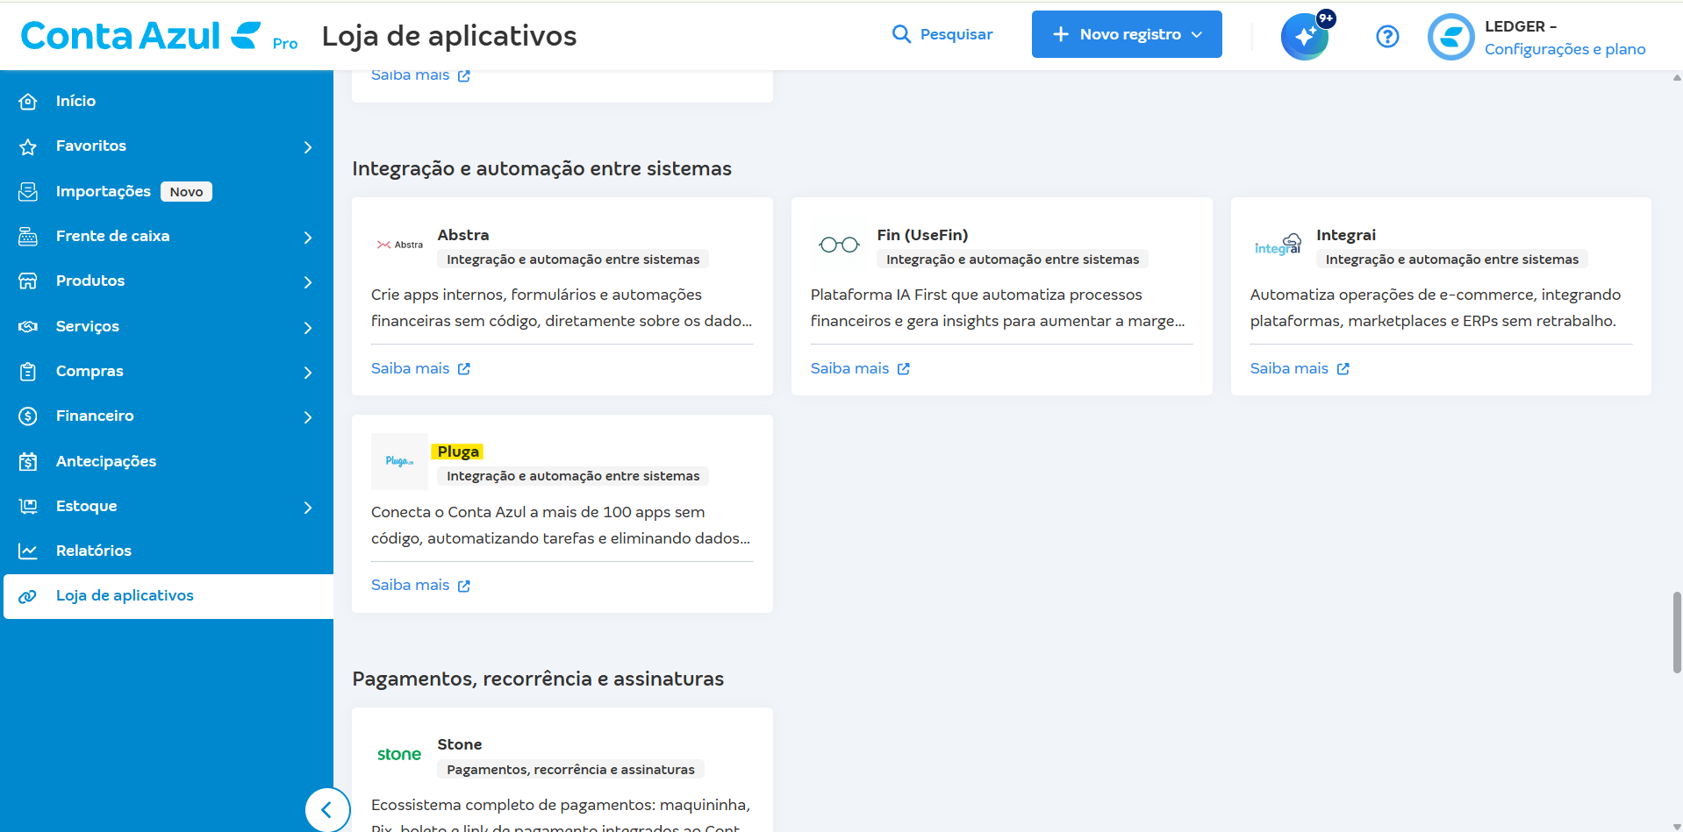The height and width of the screenshot is (832, 1683).
Task: Click the Financeiro submenu chevron
Action: pos(308,417)
